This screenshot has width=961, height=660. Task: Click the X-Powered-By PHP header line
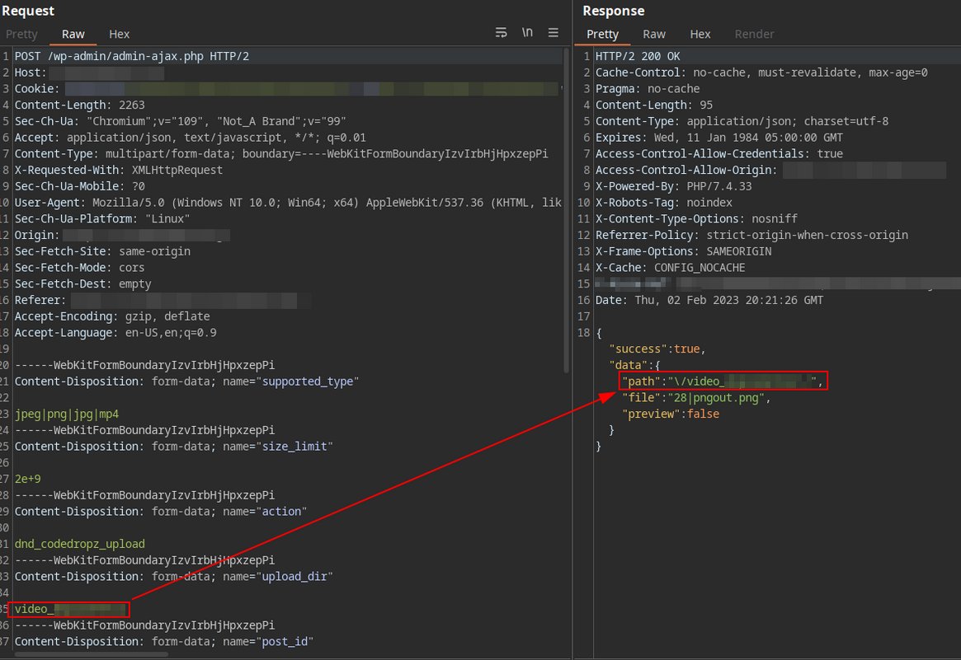pyautogui.click(x=673, y=185)
